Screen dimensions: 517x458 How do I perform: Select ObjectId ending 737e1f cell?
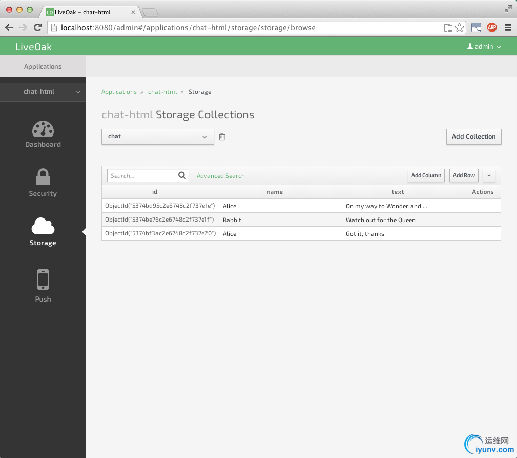(x=160, y=220)
